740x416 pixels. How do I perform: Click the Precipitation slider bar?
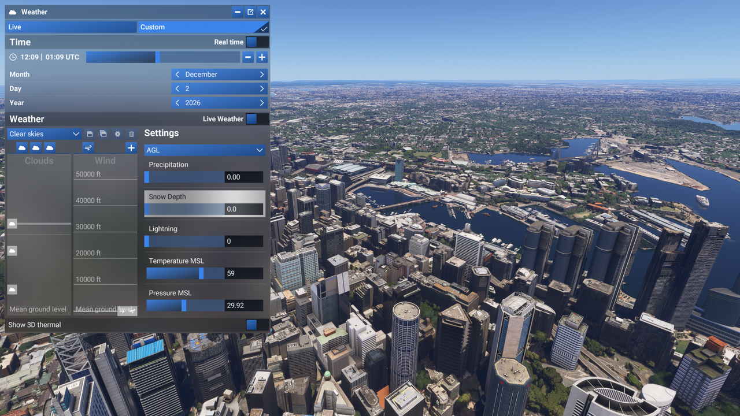pyautogui.click(x=185, y=177)
